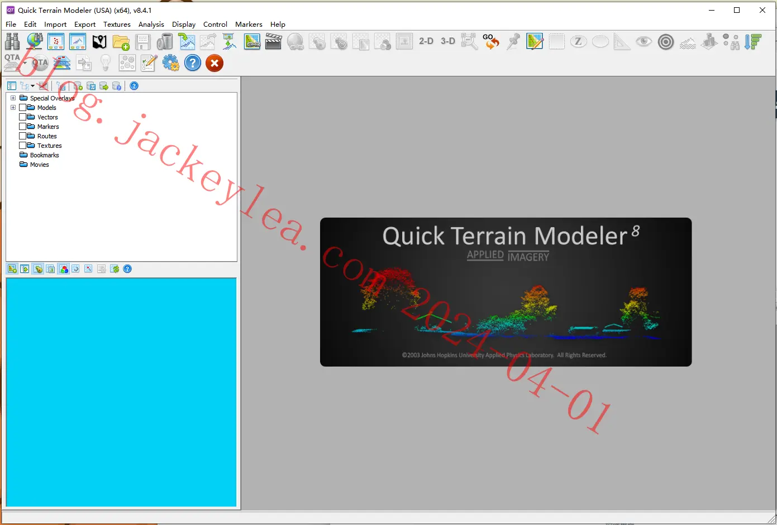The image size is (777, 525).
Task: Click the map with pencil icon
Action: tap(535, 41)
